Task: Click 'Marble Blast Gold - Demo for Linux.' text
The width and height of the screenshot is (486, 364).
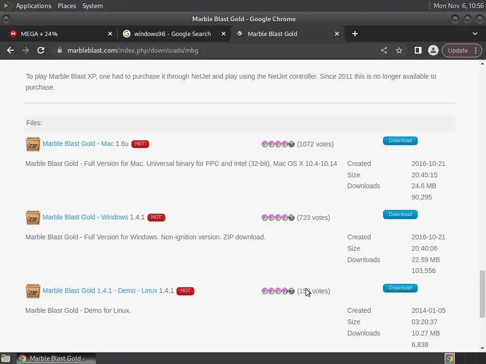Action: [78, 310]
